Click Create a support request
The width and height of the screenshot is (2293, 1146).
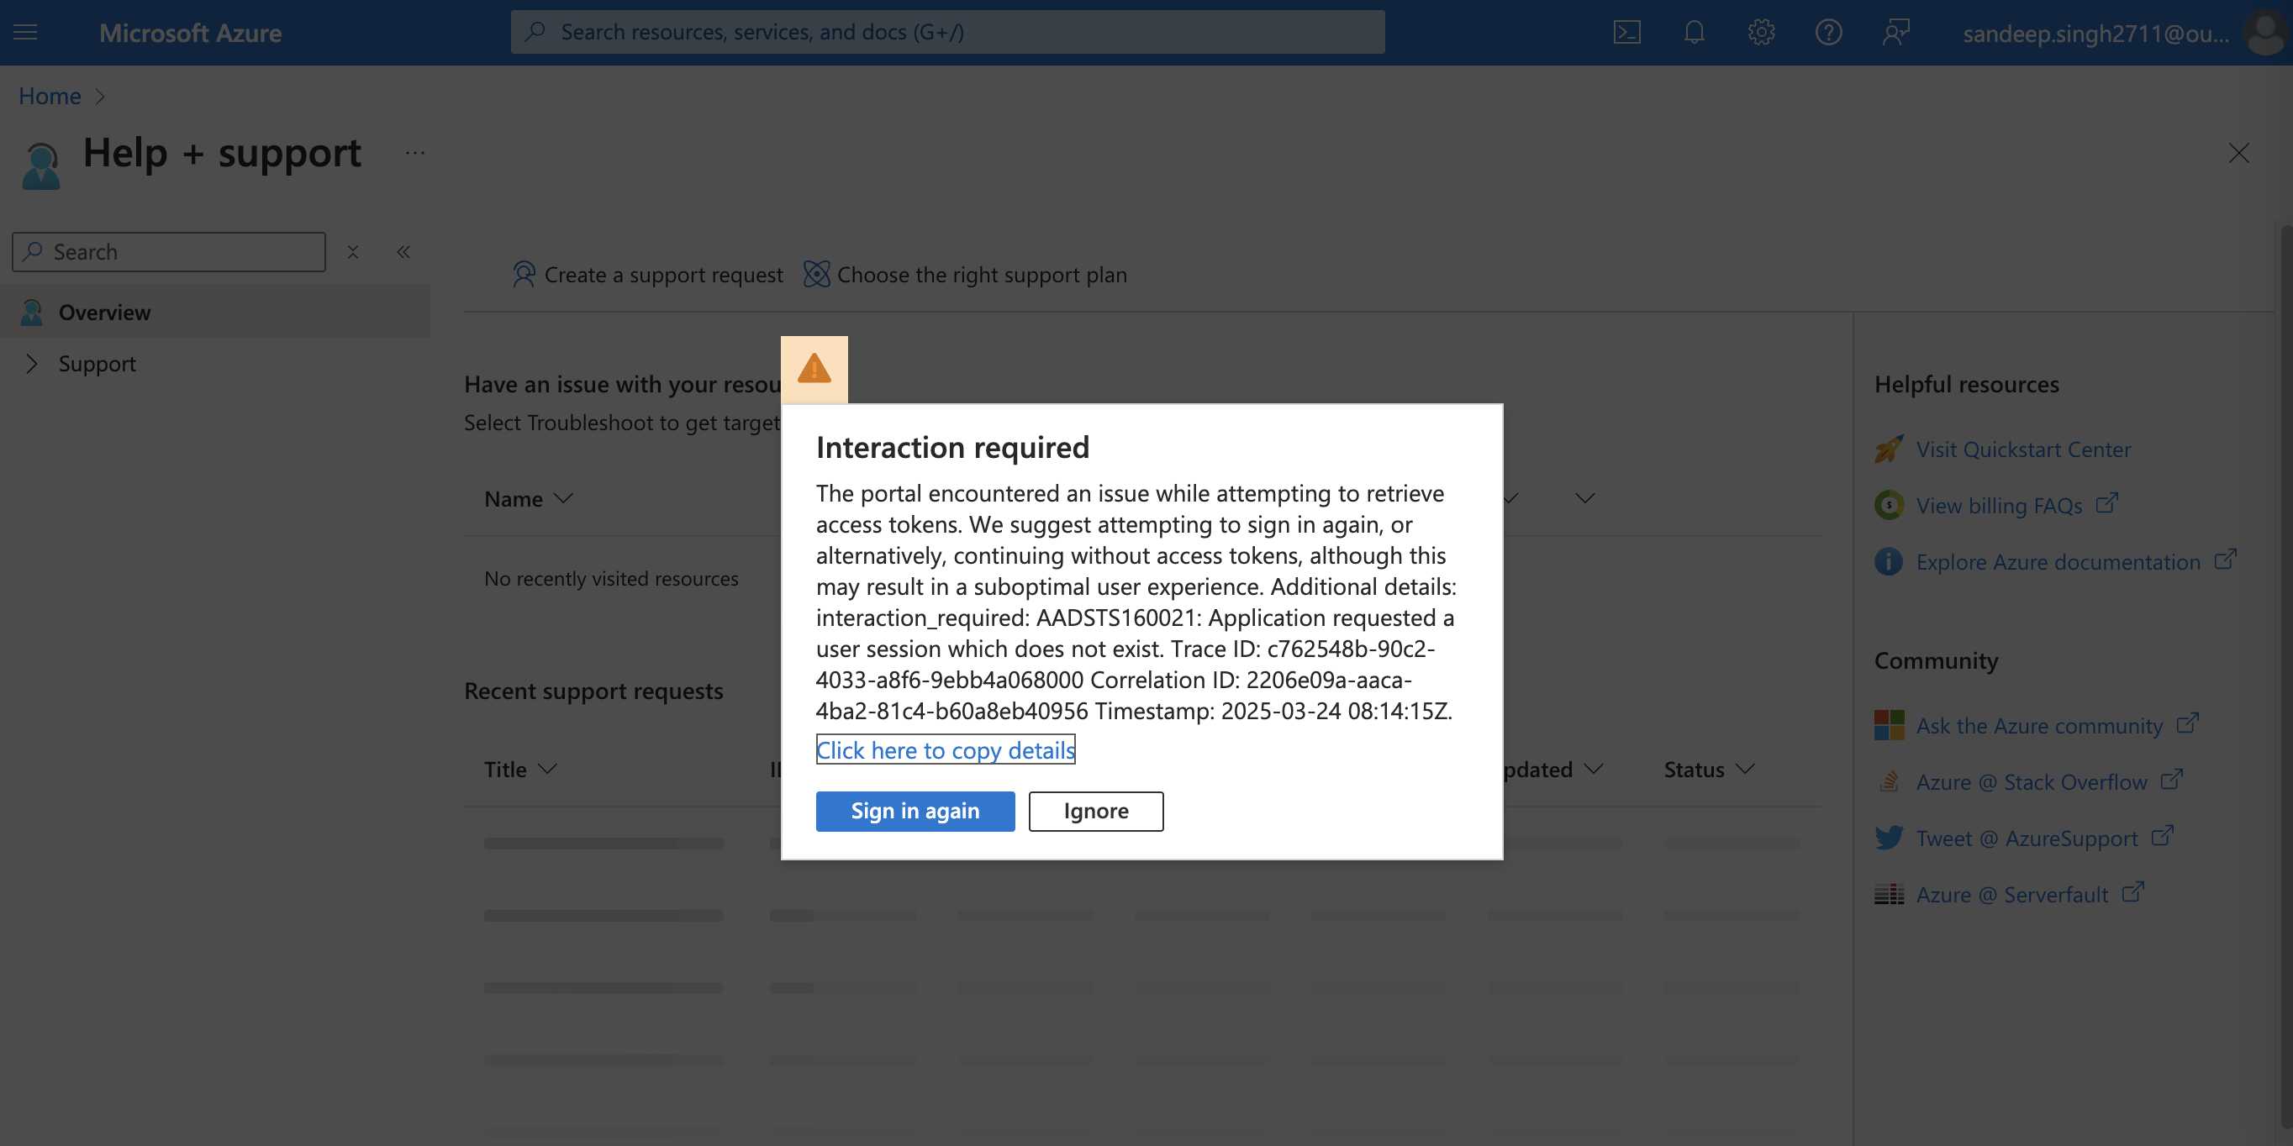[x=647, y=275]
